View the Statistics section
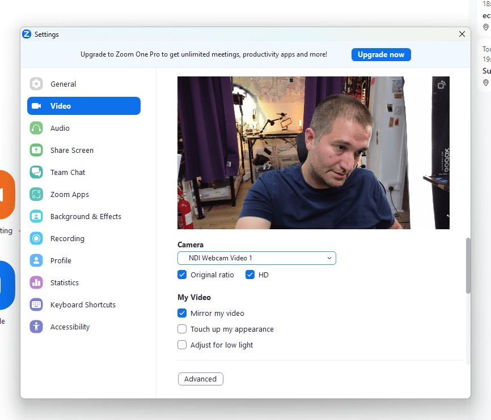491x420 pixels. click(84, 282)
